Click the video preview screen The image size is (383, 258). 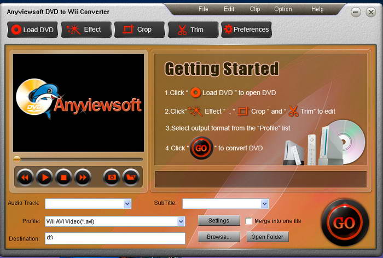[78, 103]
